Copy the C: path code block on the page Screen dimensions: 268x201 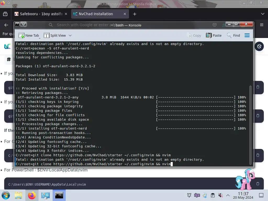click(258, 155)
